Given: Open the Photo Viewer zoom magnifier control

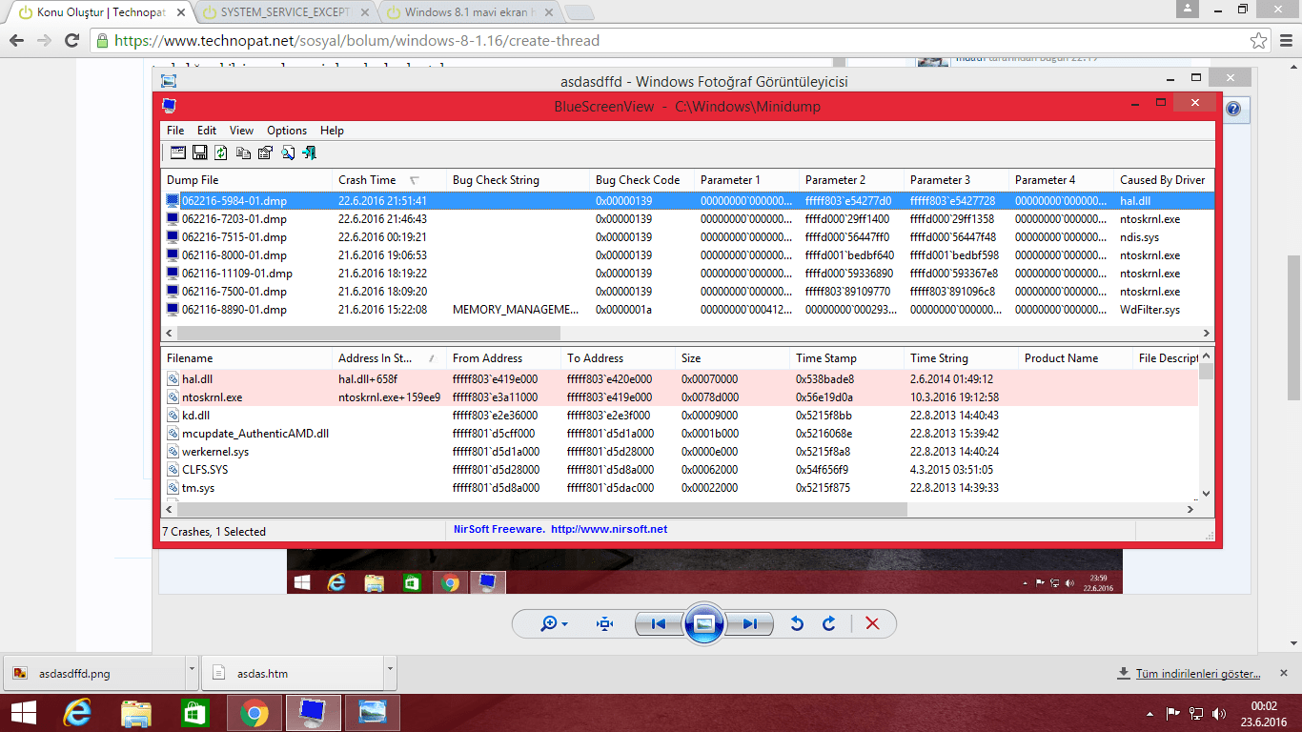Looking at the screenshot, I should point(554,623).
